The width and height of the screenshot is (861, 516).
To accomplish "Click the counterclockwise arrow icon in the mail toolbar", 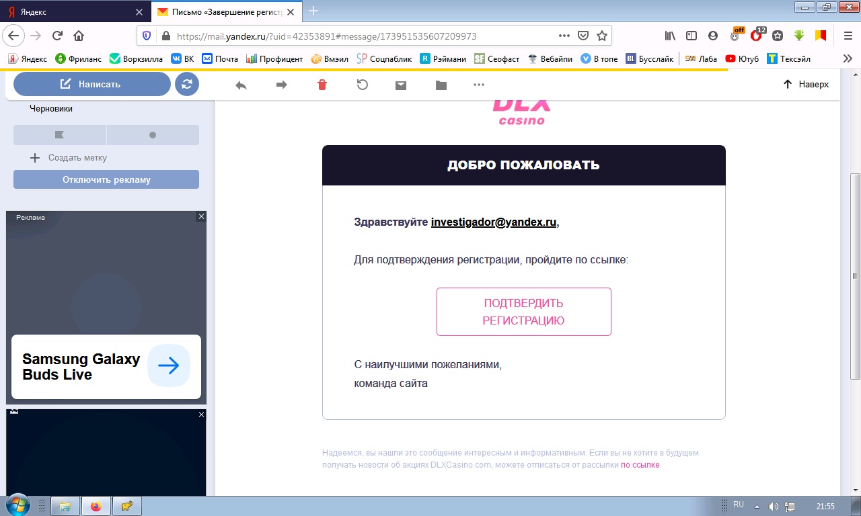I will 362,85.
